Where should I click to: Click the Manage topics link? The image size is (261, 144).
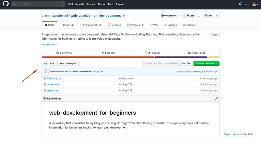pyautogui.click(x=49, y=44)
